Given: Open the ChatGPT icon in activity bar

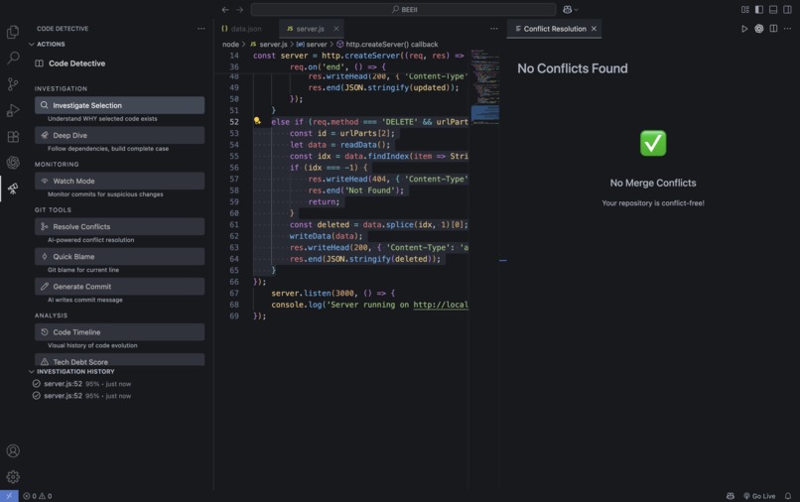Looking at the screenshot, I should [x=13, y=163].
